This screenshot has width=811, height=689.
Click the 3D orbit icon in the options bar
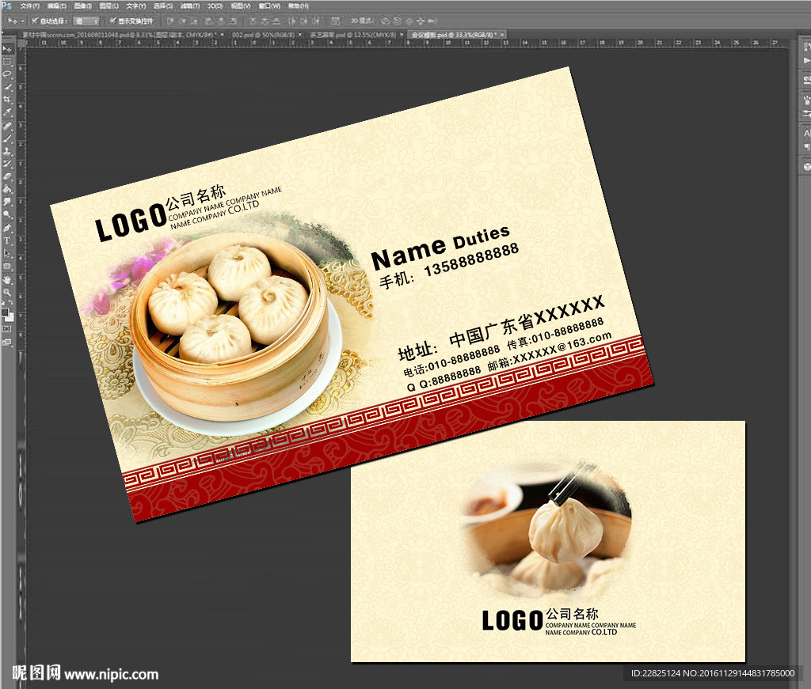click(385, 21)
